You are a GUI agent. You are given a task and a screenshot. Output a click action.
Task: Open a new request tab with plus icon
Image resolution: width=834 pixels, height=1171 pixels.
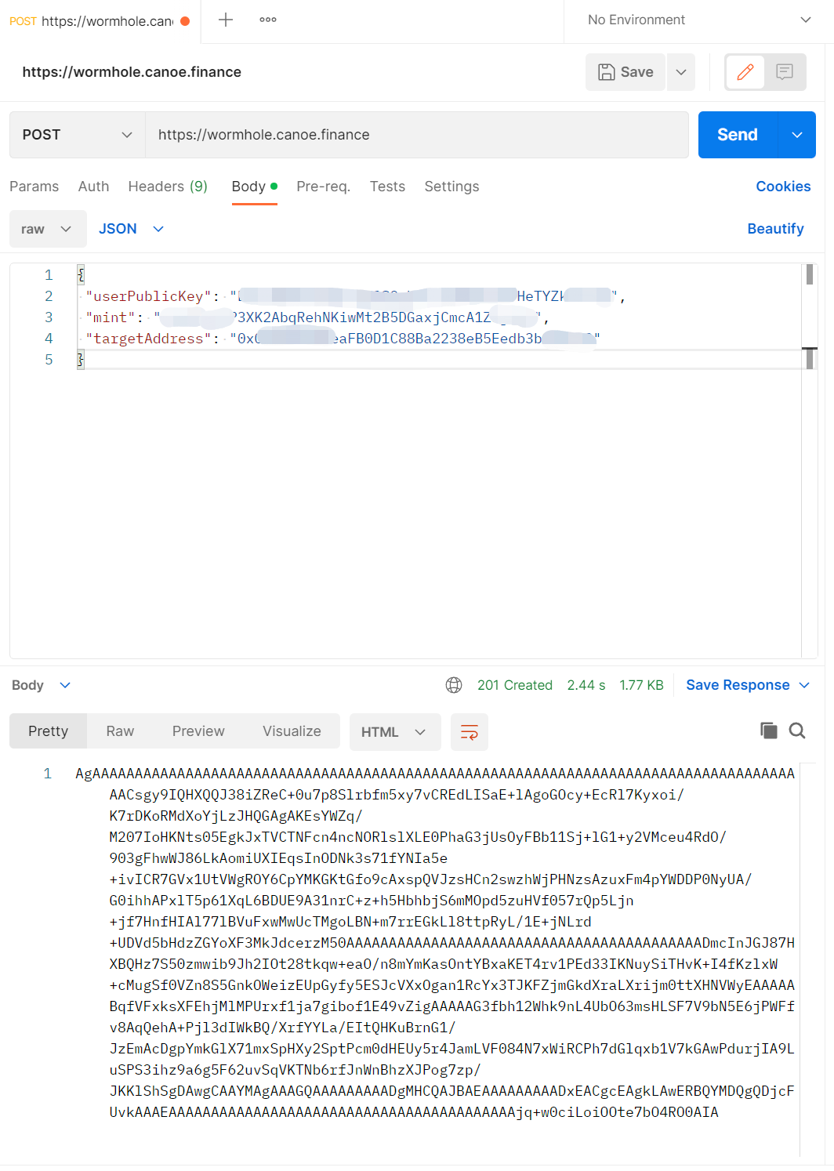pos(225,20)
